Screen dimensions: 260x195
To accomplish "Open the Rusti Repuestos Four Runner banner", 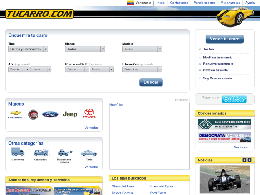I will (x=29, y=191).
